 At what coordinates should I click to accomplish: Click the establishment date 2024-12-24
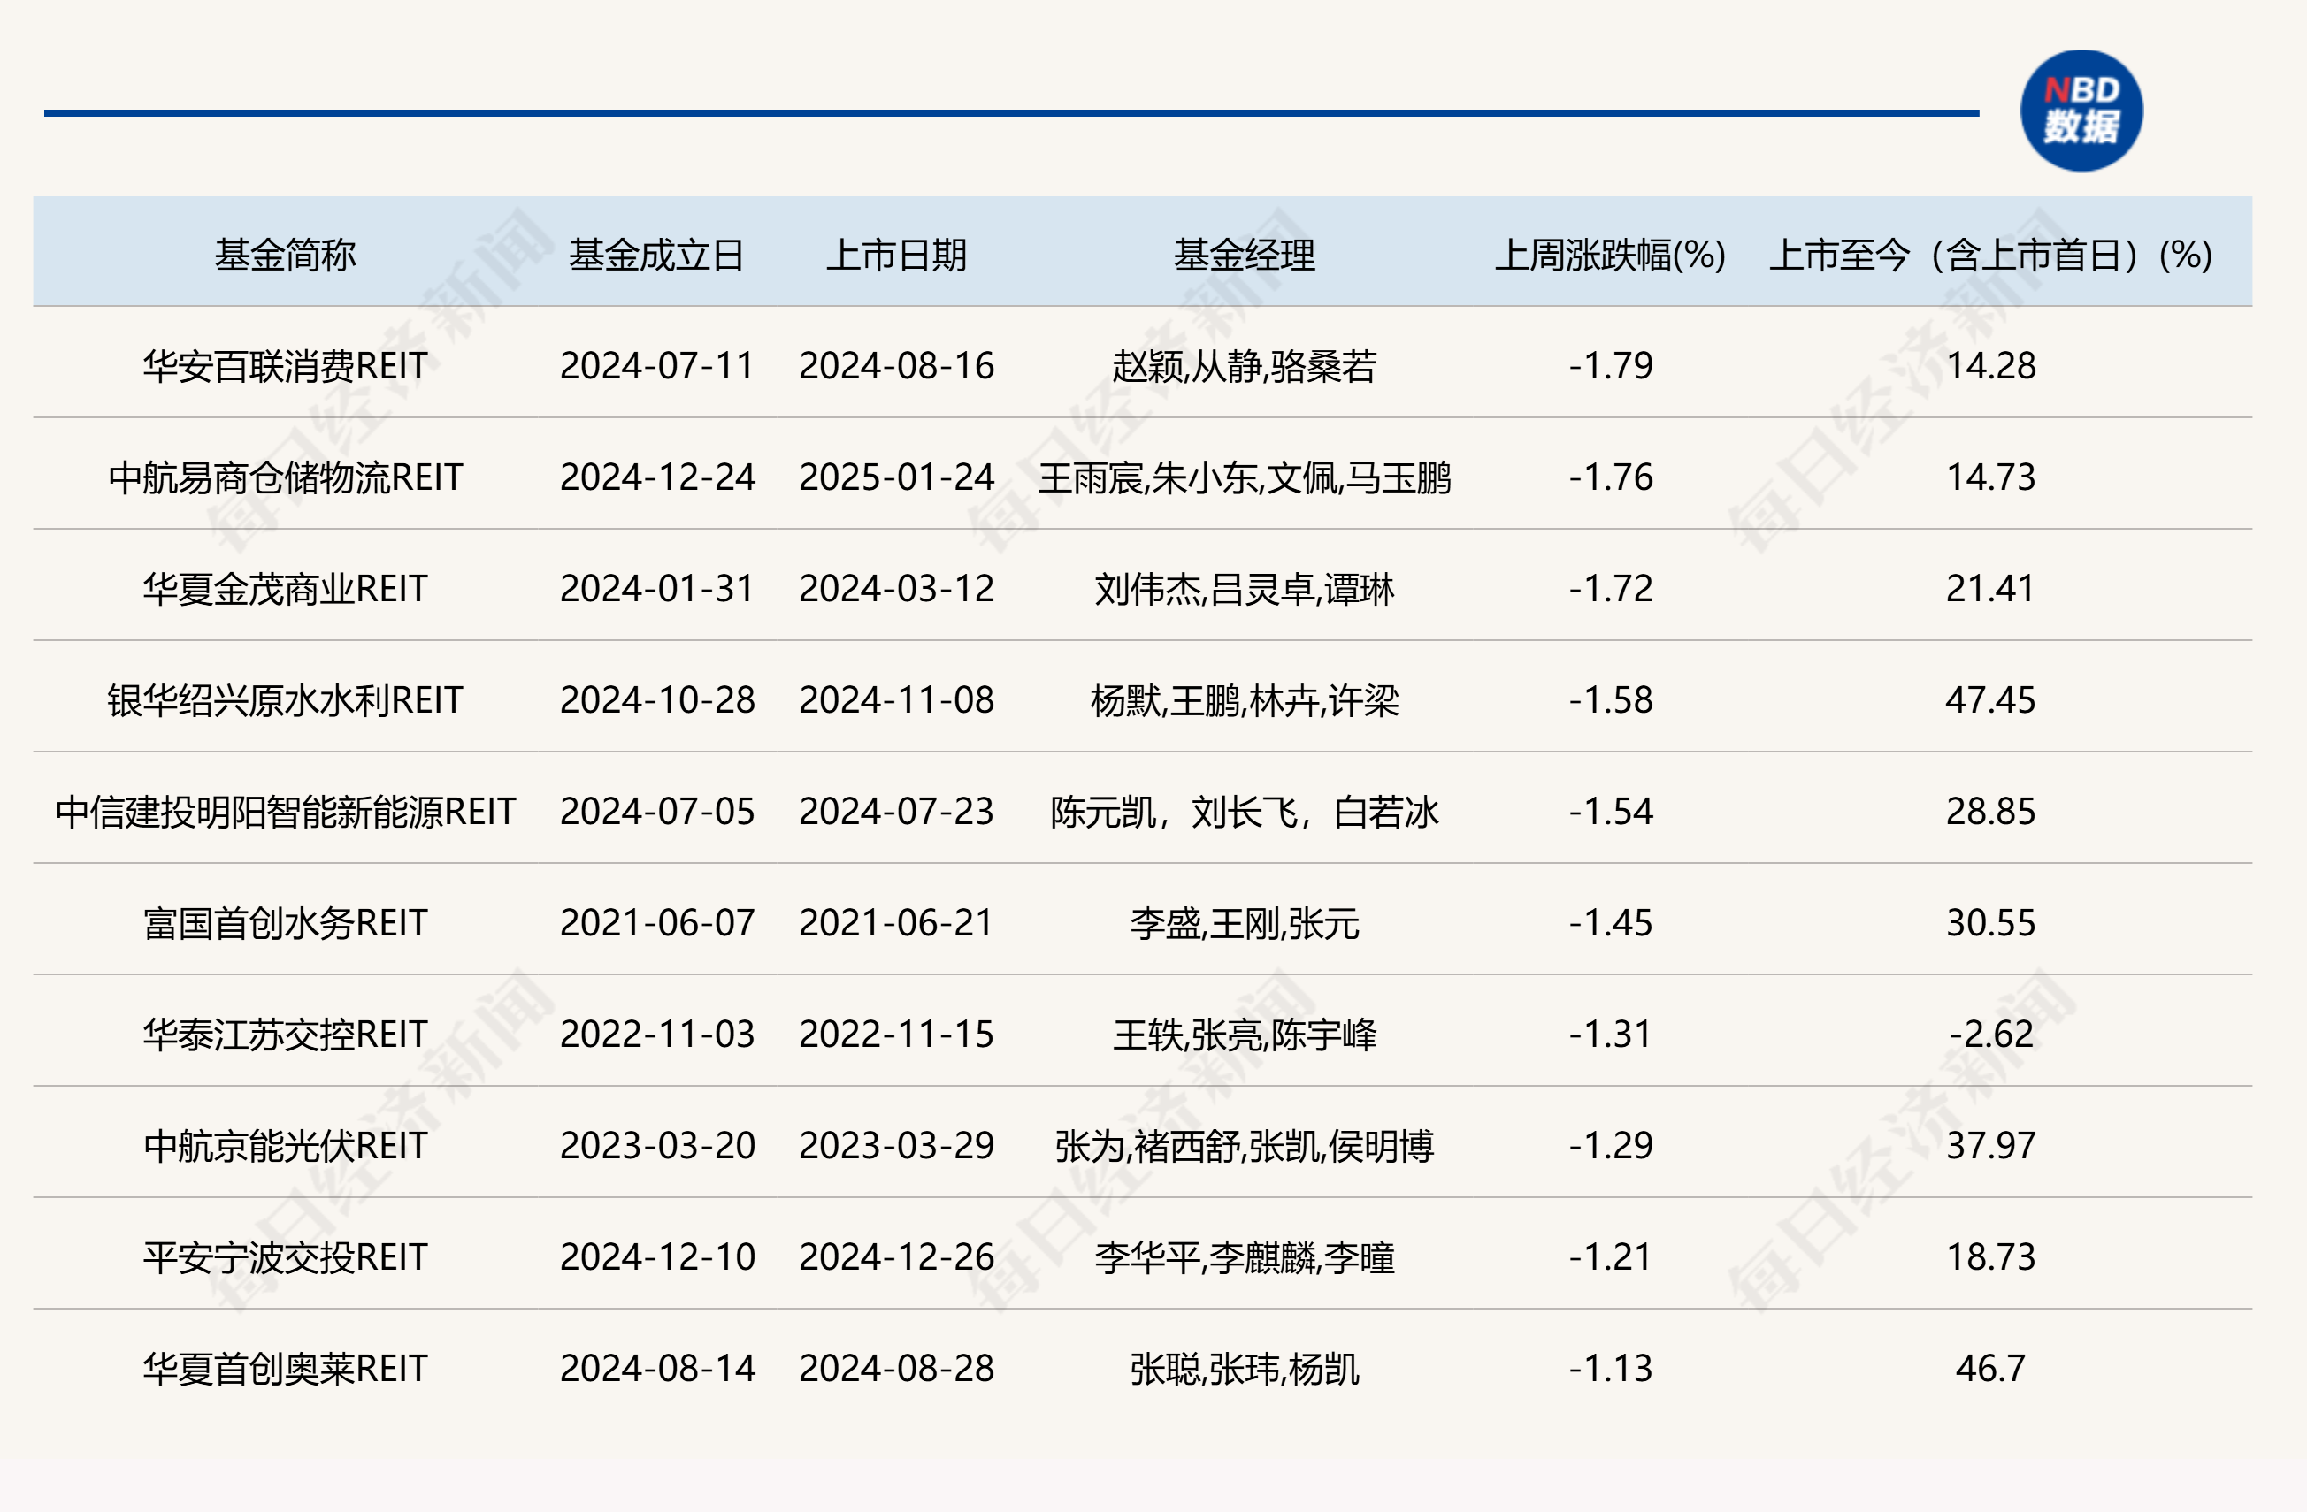(657, 477)
